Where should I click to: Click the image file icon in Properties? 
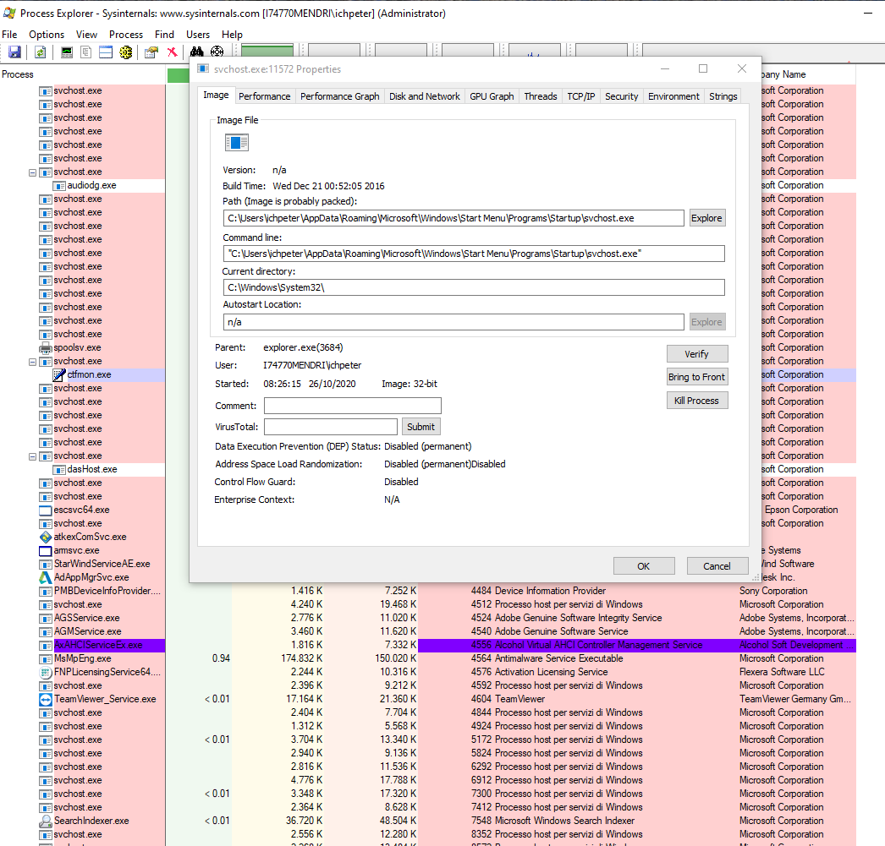pyautogui.click(x=237, y=143)
